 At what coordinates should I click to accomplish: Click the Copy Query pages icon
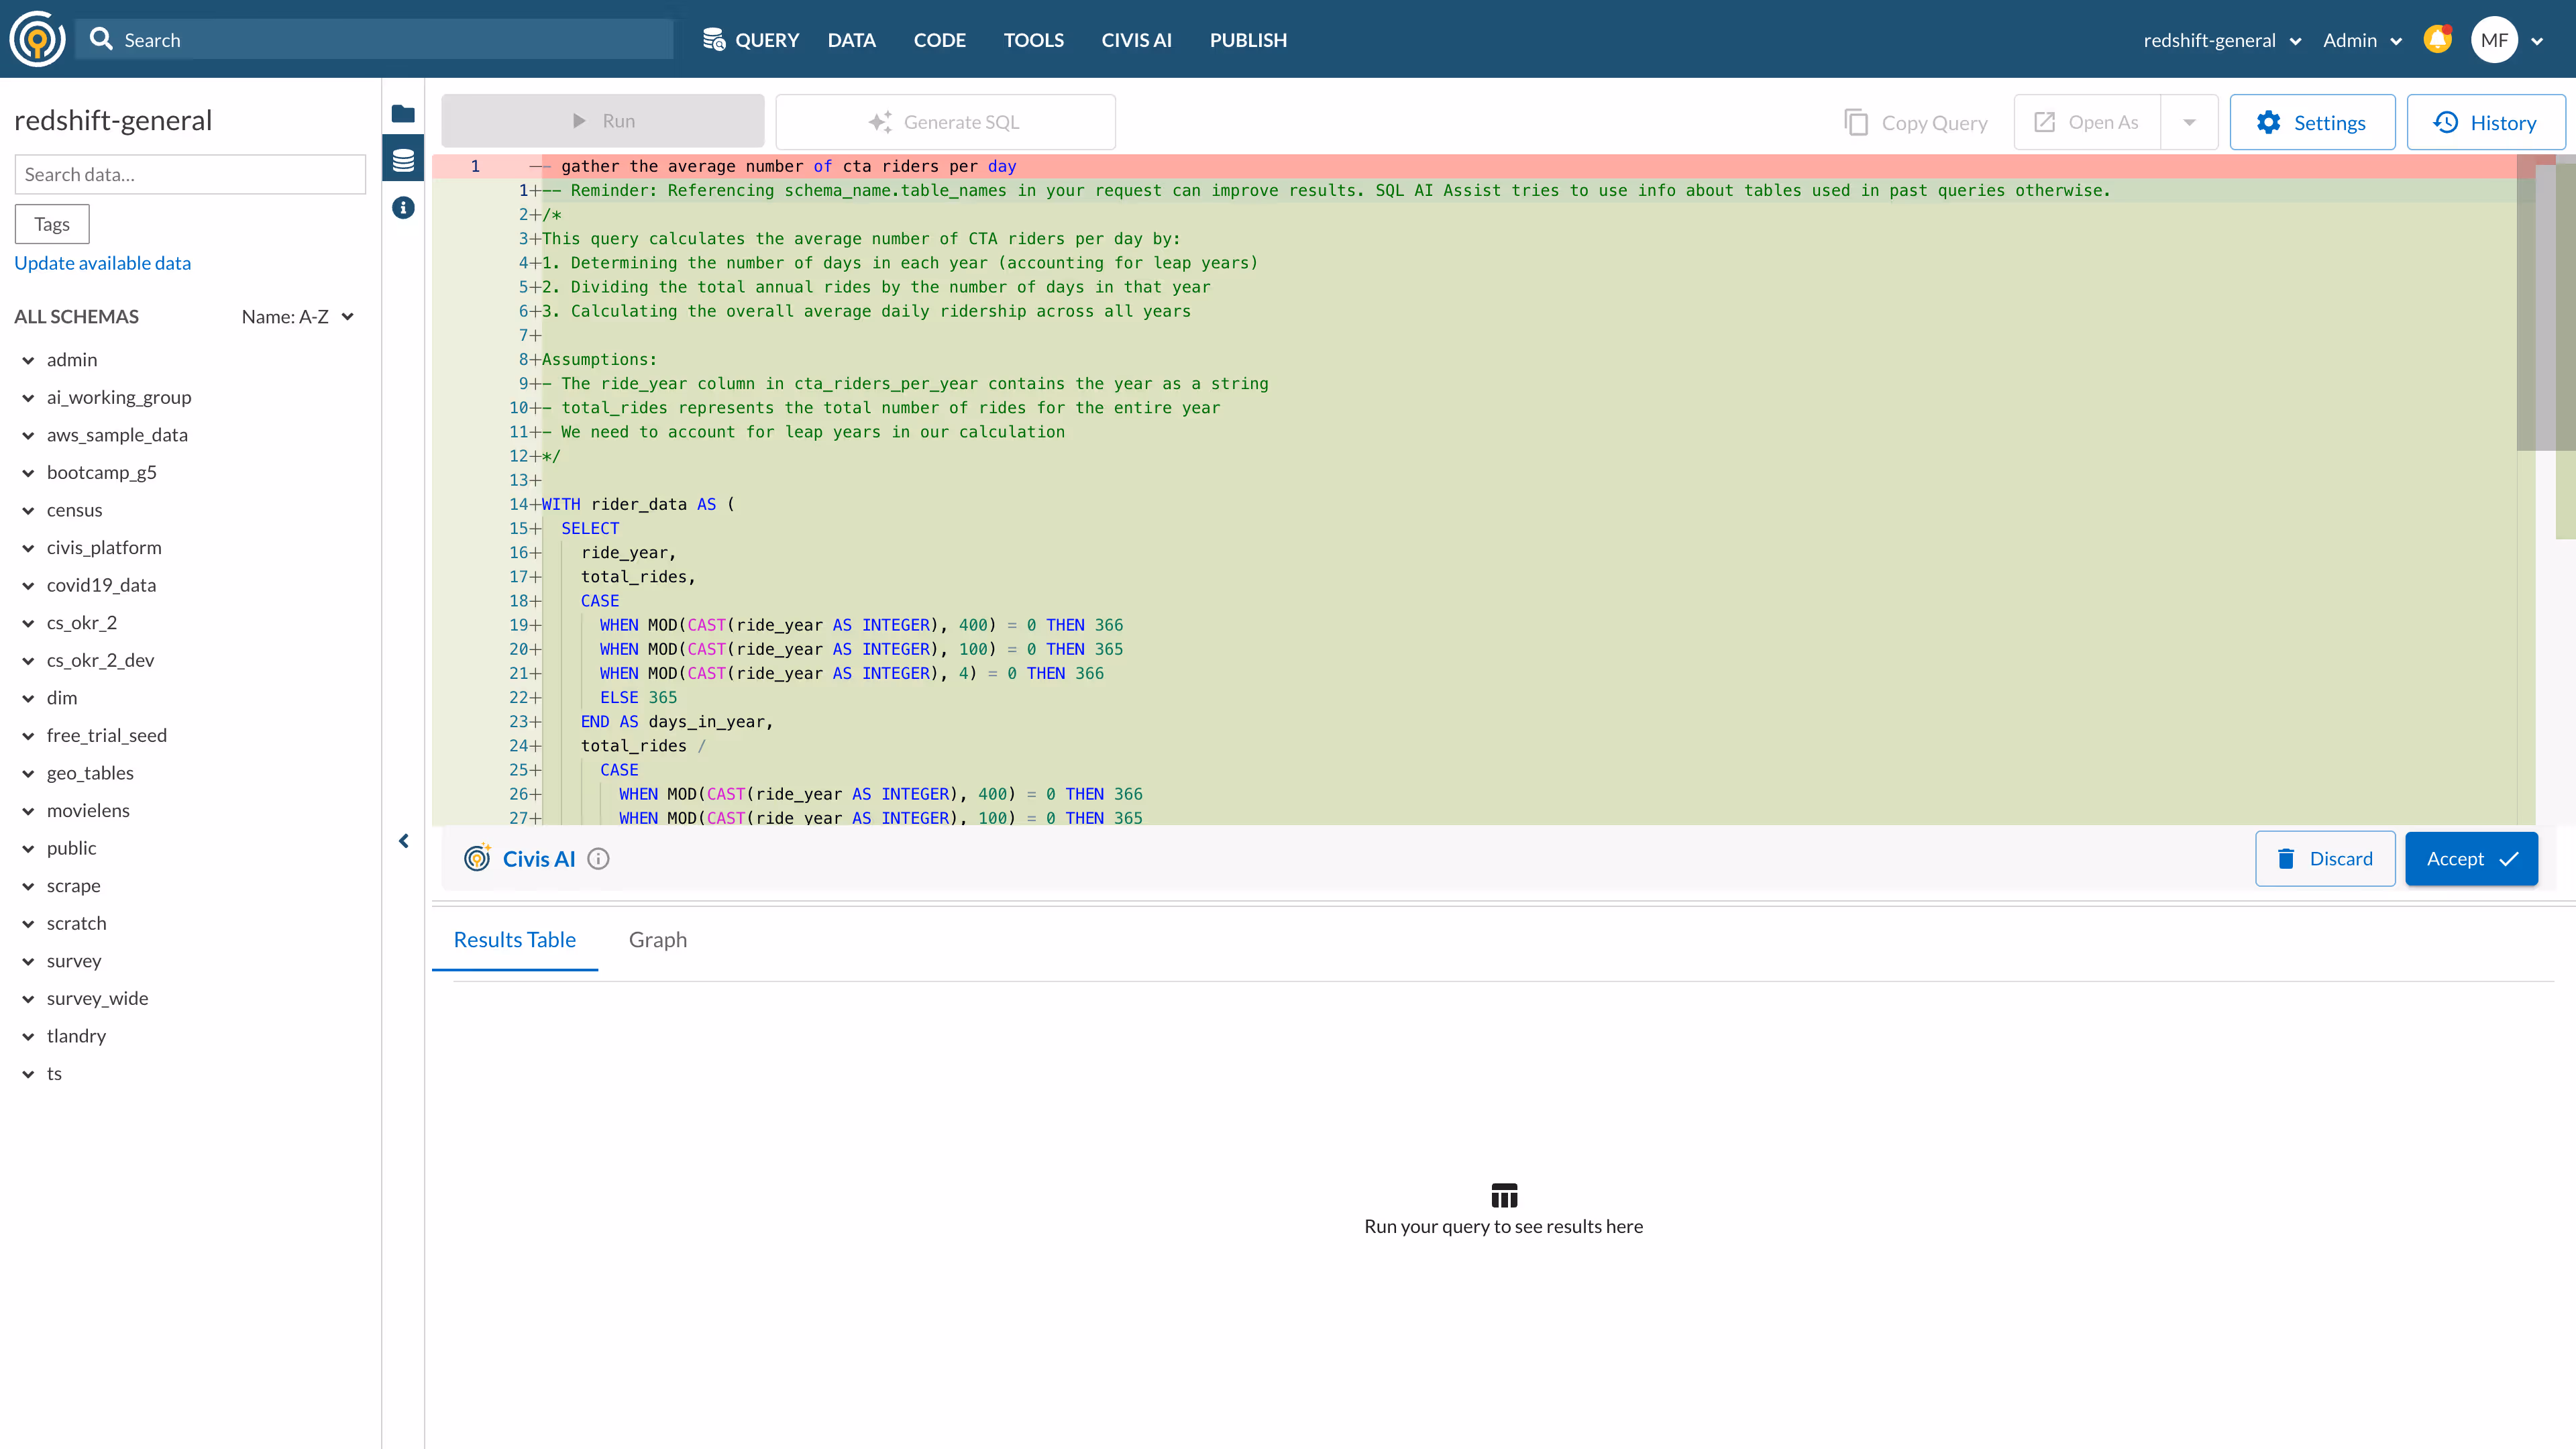1856,122
